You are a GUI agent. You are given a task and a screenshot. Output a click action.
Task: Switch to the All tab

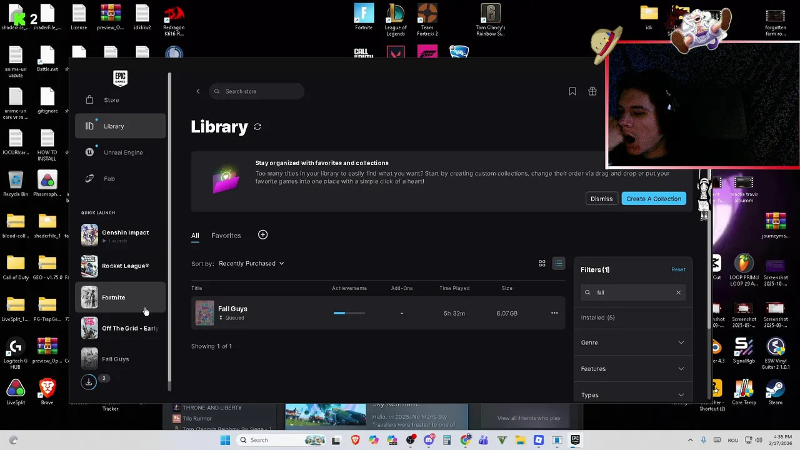click(195, 236)
